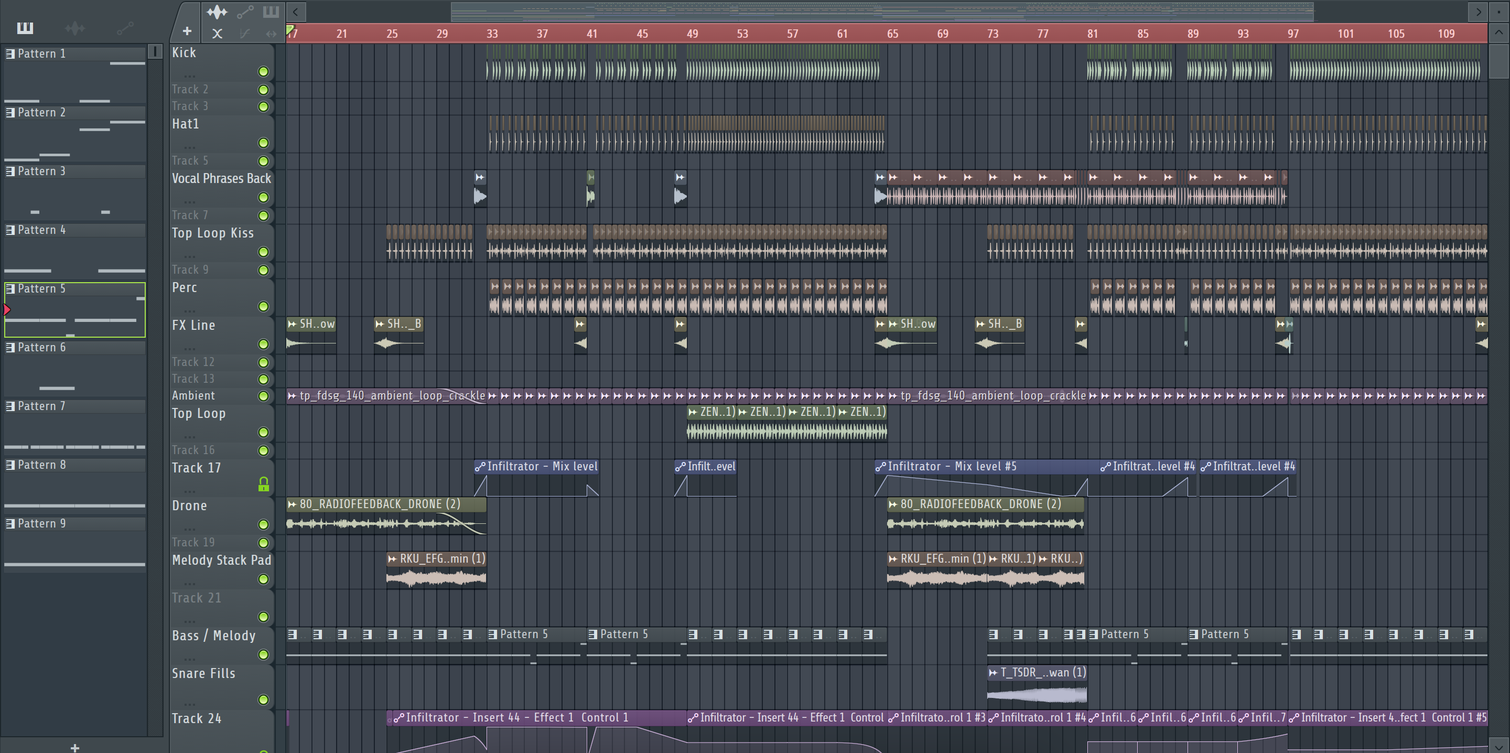Select the pattern clip focus piano icon
The height and width of the screenshot is (753, 1510).
click(x=271, y=12)
